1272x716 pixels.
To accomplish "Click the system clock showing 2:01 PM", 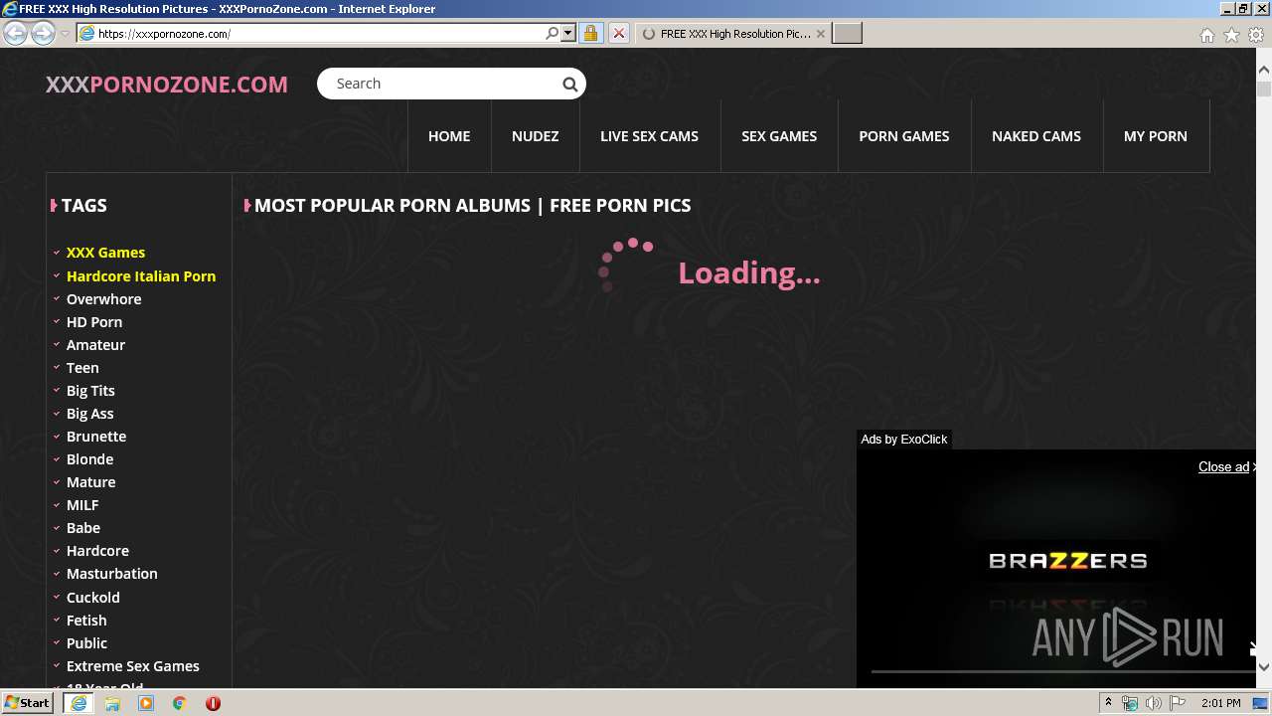I will [x=1220, y=703].
